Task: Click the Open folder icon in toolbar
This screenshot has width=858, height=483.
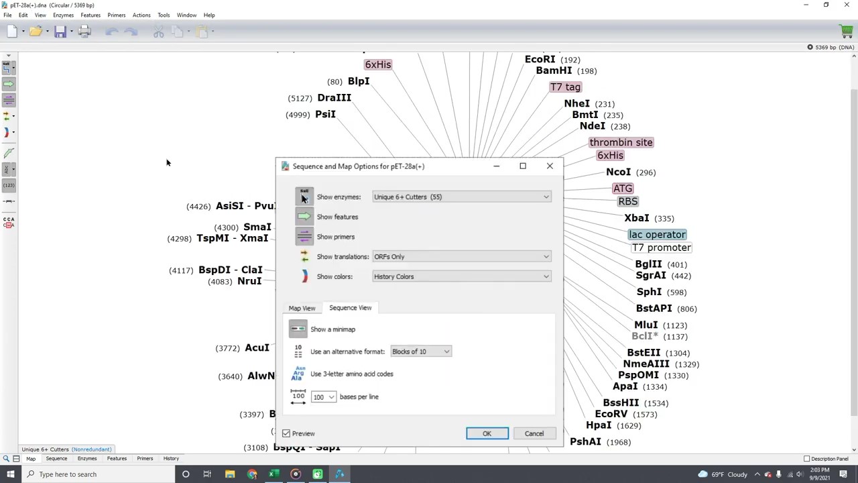Action: coord(36,32)
